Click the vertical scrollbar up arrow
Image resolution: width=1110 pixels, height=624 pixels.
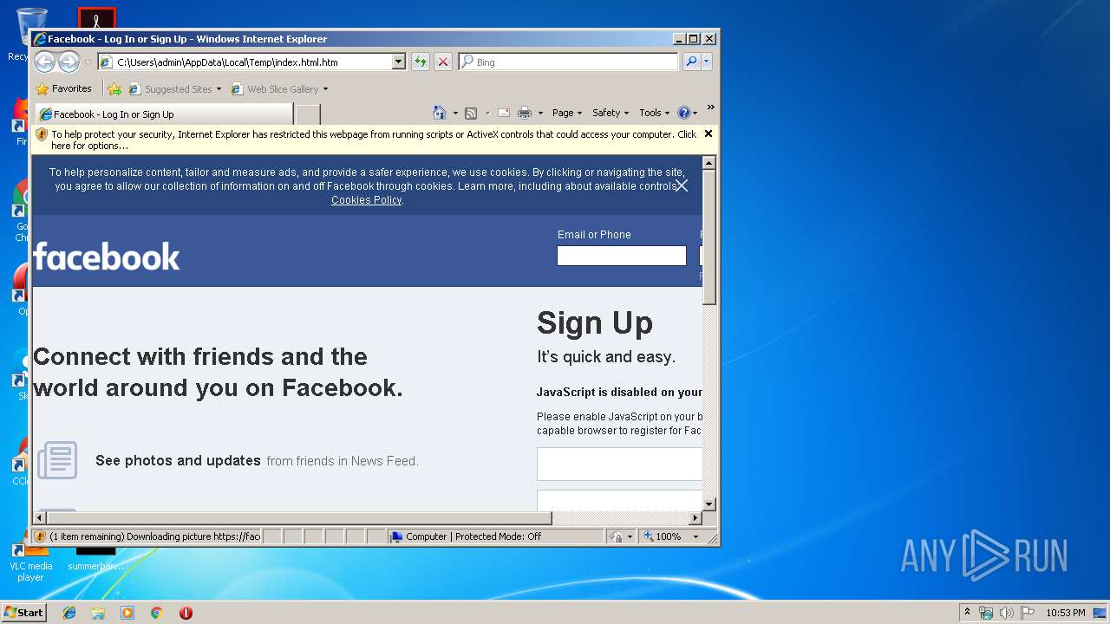[x=709, y=163]
